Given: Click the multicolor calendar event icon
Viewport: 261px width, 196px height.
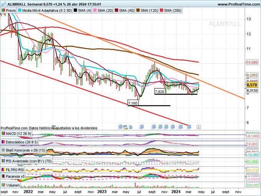Looking at the screenshot, I should (126, 127).
